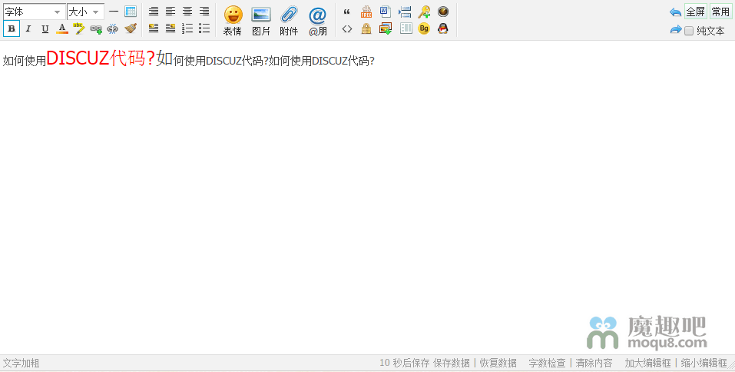Click 清除内容 to clear content
Viewport: 735px width, 372px height.
click(594, 363)
